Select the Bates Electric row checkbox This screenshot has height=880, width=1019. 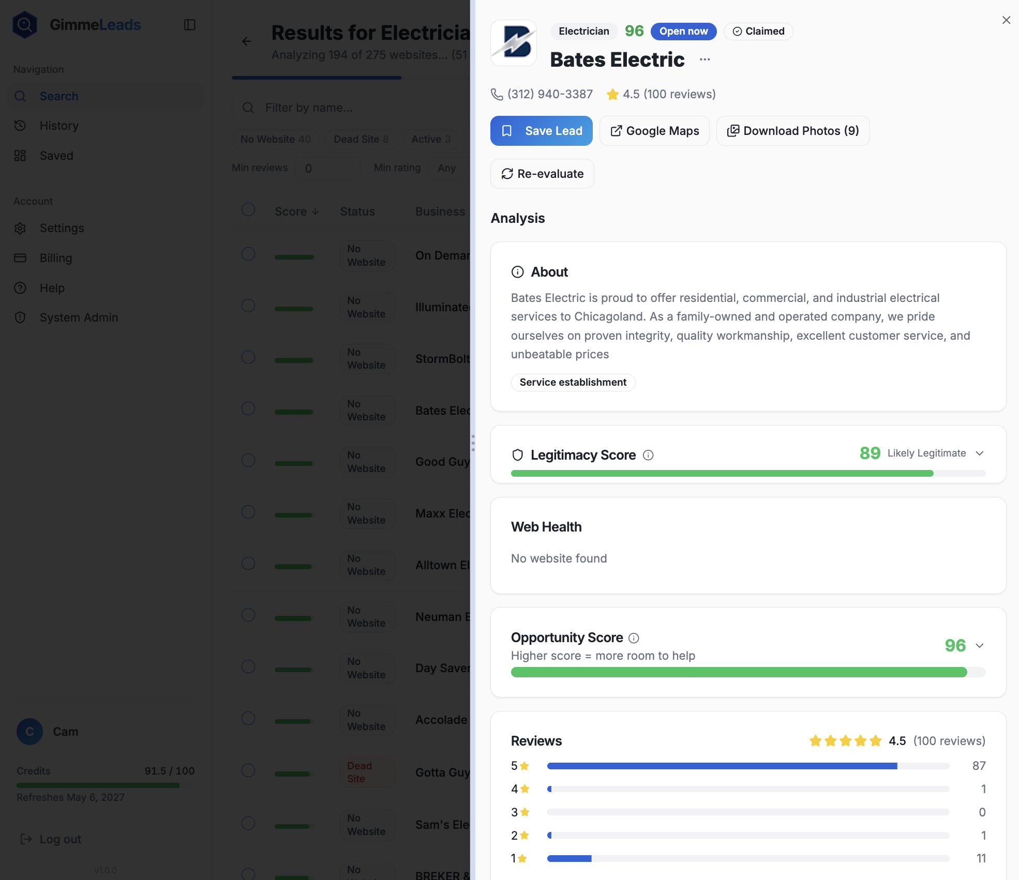248,408
